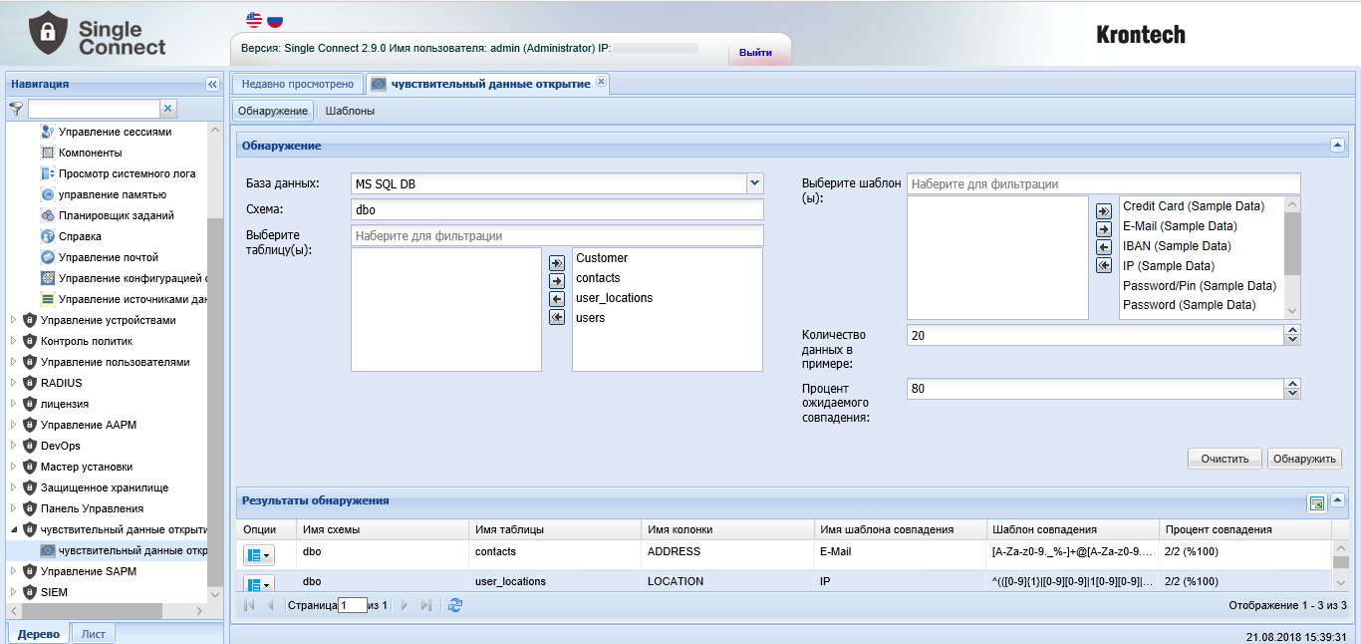1361x644 pixels.
Task: Move selected table right with the single-arrow button
Action: (557, 281)
